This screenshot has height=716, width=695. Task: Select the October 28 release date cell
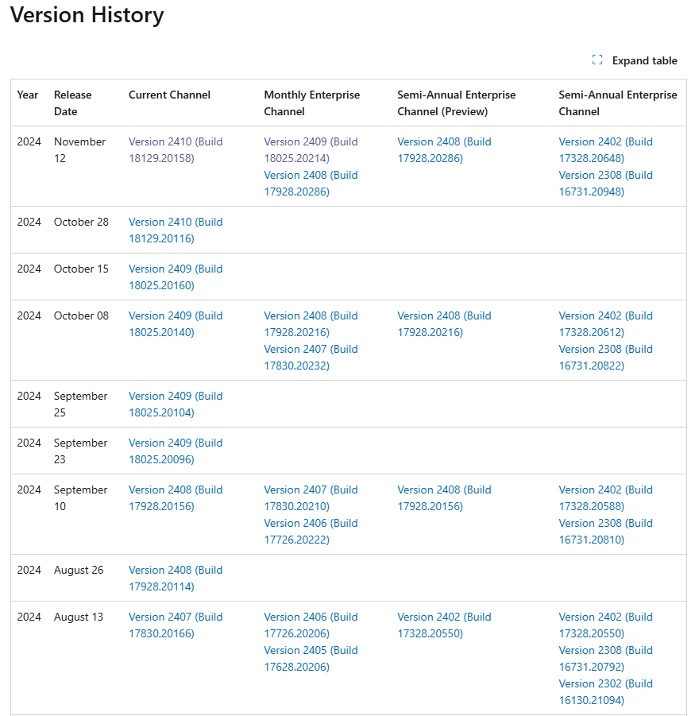coord(81,222)
